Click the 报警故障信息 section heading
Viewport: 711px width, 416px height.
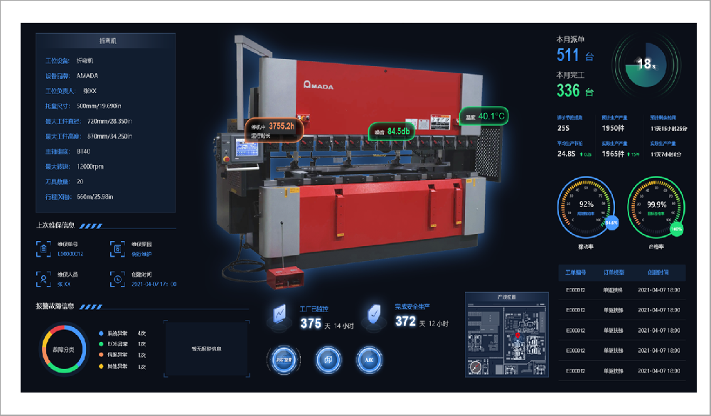click(55, 306)
